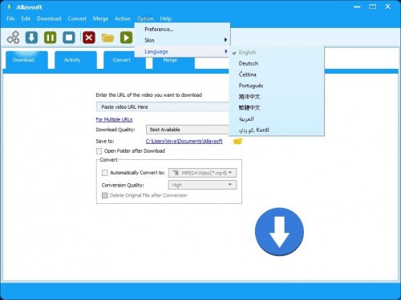Toggle Automatically Convert to checkbox
Image resolution: width=401 pixels, height=300 pixels.
(x=105, y=173)
